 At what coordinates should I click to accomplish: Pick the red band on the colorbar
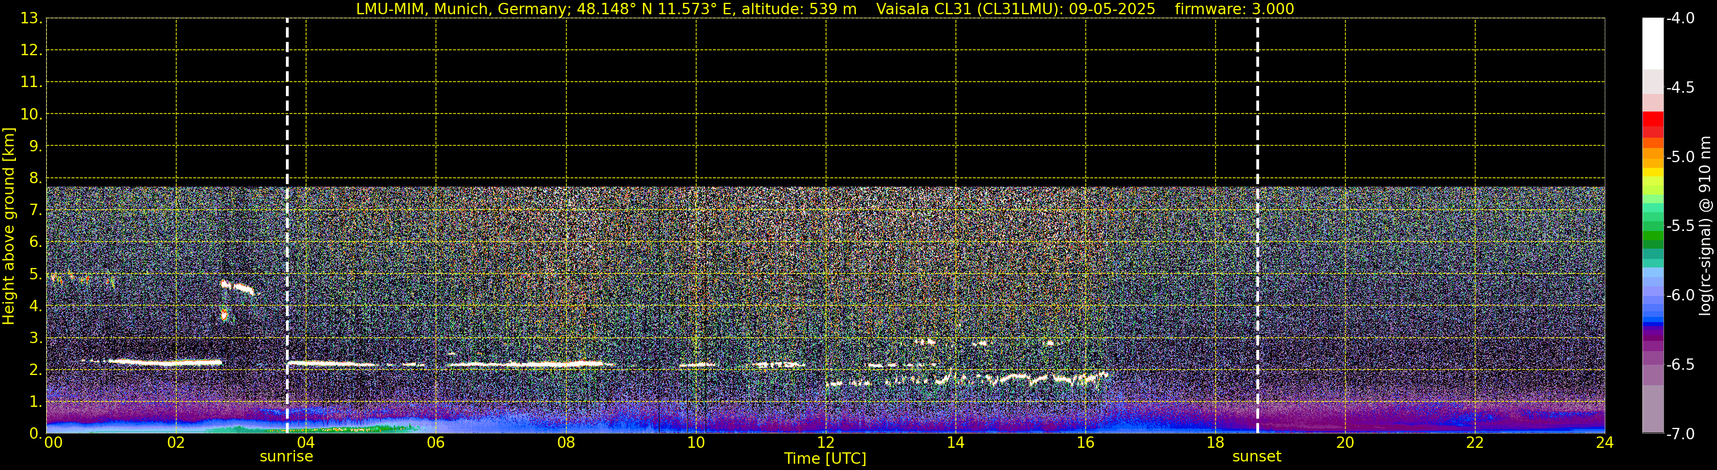[1652, 120]
